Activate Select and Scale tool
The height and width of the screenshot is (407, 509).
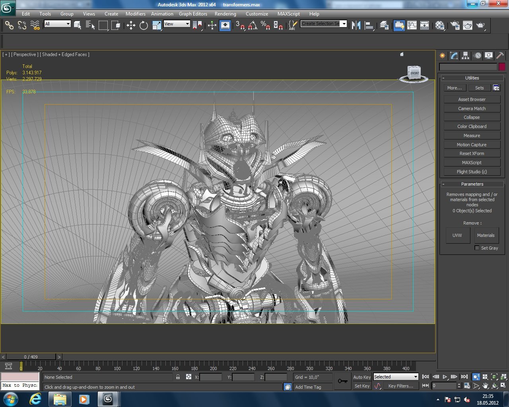157,25
